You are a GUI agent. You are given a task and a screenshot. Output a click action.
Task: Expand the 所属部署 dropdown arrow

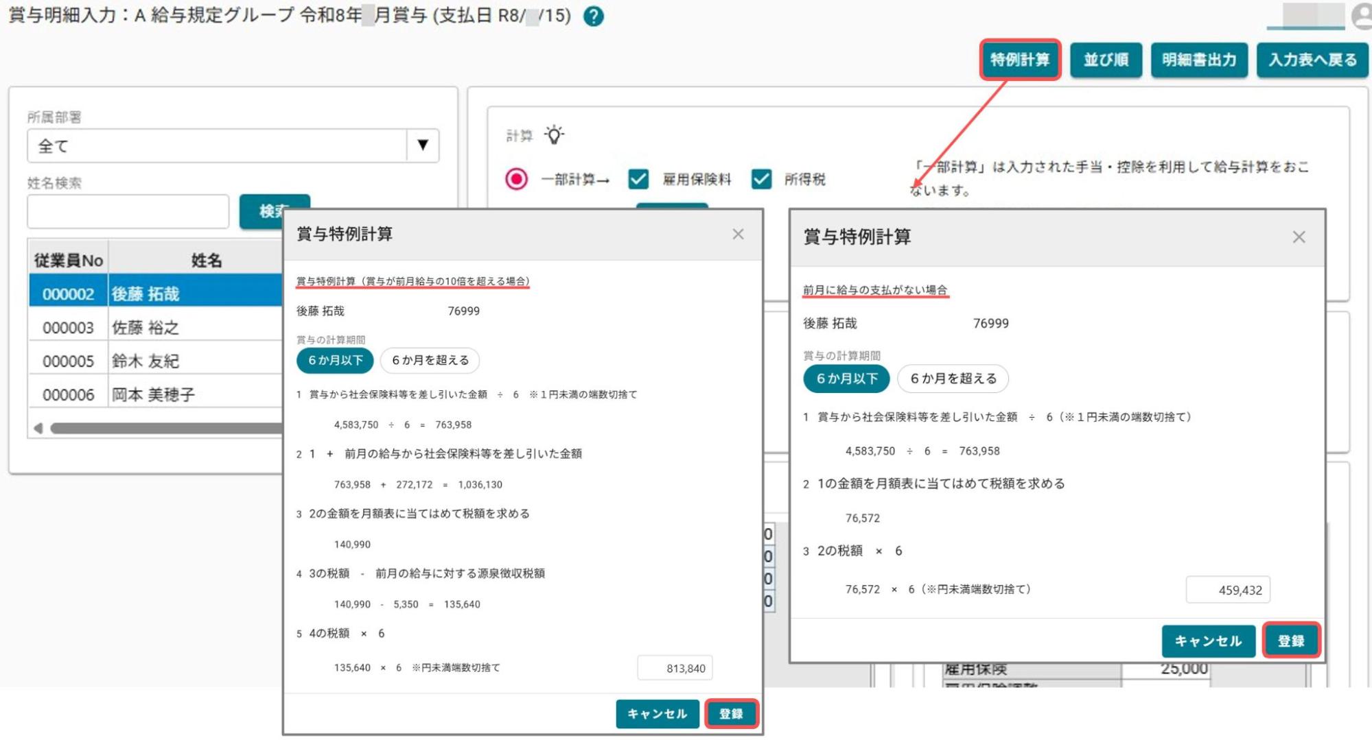coord(423,145)
